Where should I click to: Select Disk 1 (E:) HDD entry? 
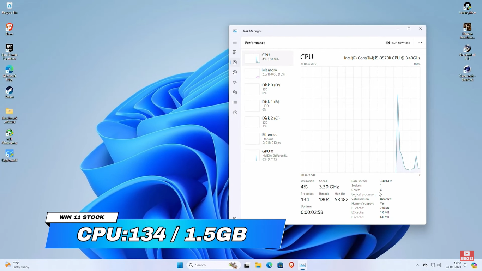(x=267, y=106)
